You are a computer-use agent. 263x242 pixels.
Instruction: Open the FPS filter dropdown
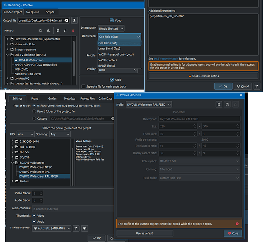coord(26,134)
